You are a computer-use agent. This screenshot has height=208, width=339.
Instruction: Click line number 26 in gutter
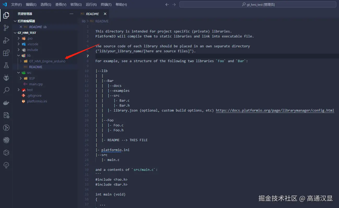87,150
